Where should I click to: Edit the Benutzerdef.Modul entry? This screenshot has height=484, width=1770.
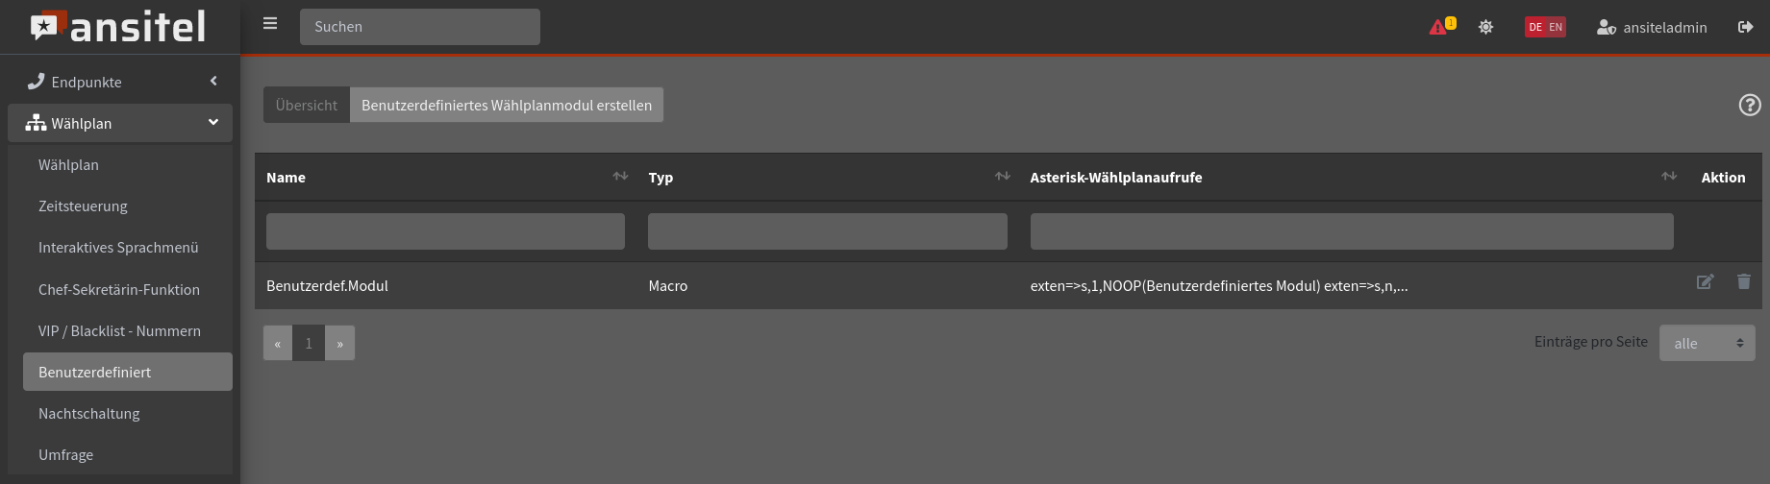pos(1705,282)
